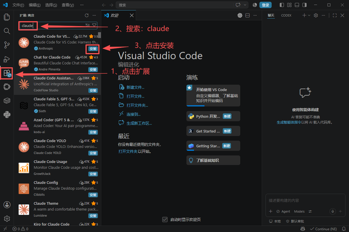349x232 pixels.
Task: Open the OpenAI Codex activity bar icon
Action: tap(7, 87)
